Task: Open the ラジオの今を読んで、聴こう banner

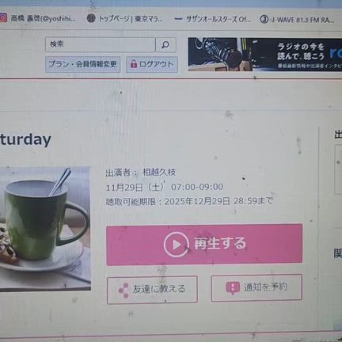Action: (x=265, y=55)
